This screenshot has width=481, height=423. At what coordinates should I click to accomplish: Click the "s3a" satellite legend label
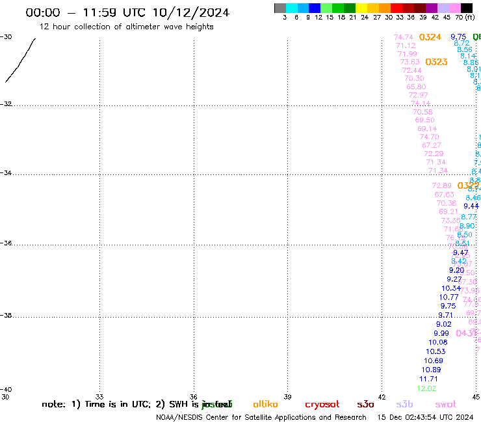[x=365, y=405]
